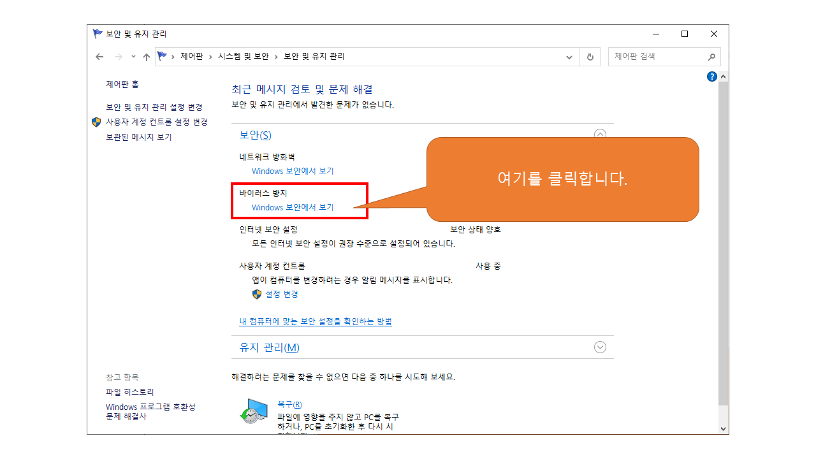
Task: Click shield icon beside 사용자 계정 컨트롤 설정 변경
Action: (96, 122)
